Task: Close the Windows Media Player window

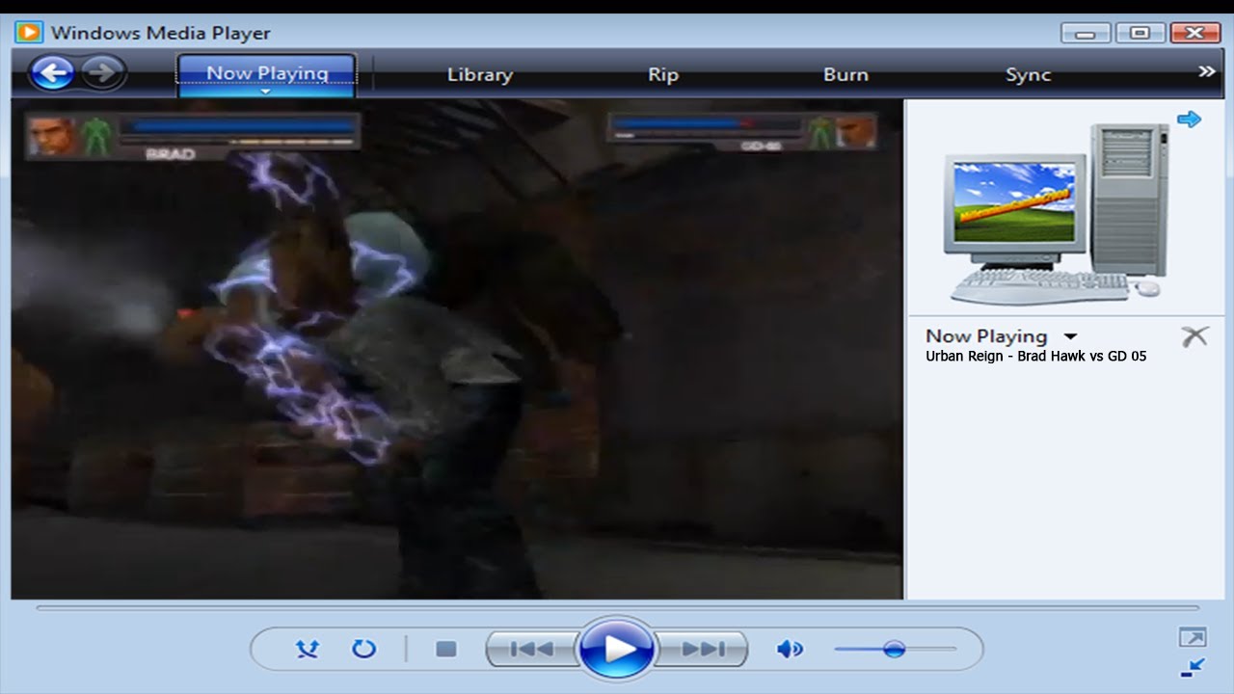Action: 1195,33
